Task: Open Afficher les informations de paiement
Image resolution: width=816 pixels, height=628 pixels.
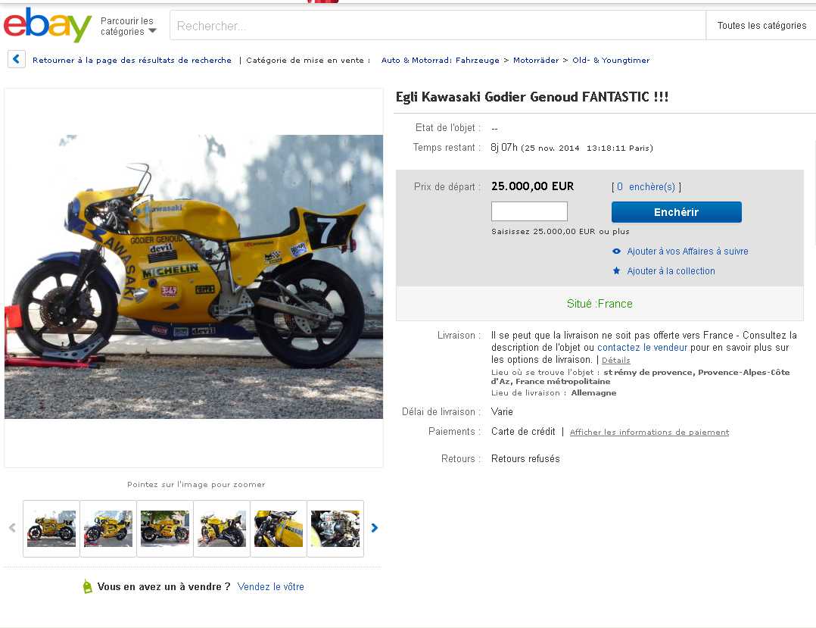Action: [x=649, y=433]
